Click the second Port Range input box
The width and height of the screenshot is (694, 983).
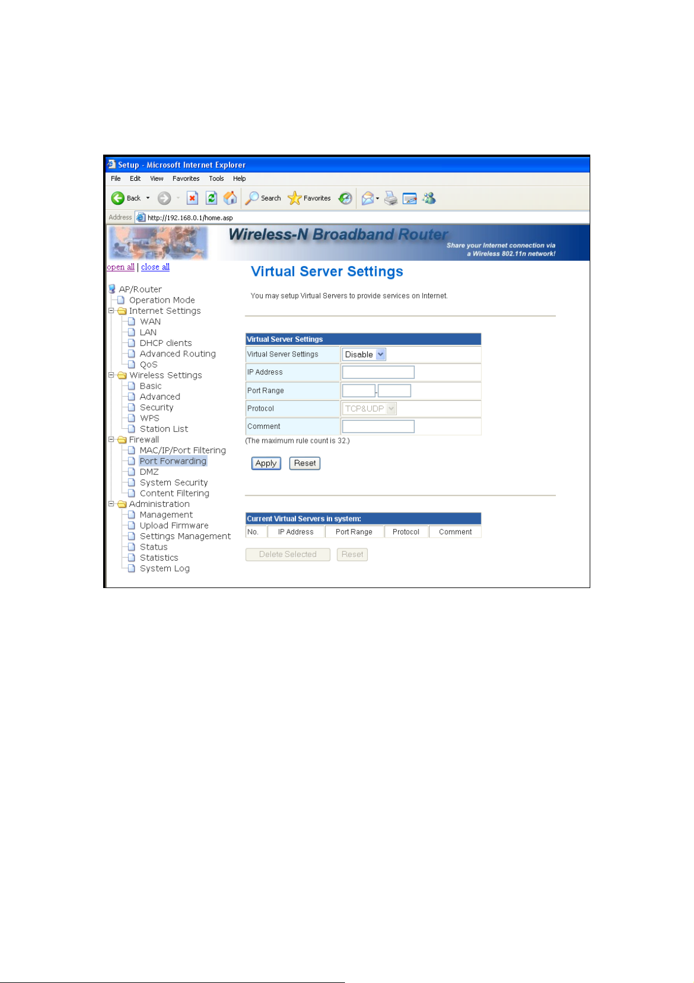point(394,391)
